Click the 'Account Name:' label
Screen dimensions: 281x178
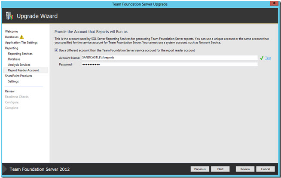coord(69,58)
